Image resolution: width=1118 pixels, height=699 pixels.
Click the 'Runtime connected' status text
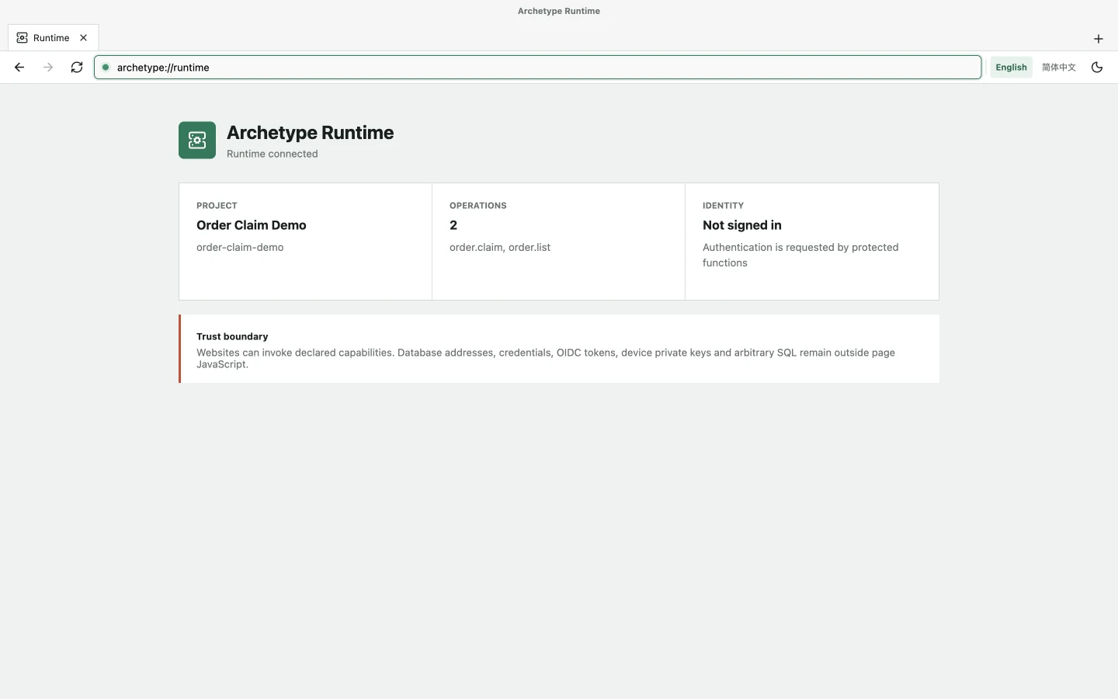click(273, 154)
